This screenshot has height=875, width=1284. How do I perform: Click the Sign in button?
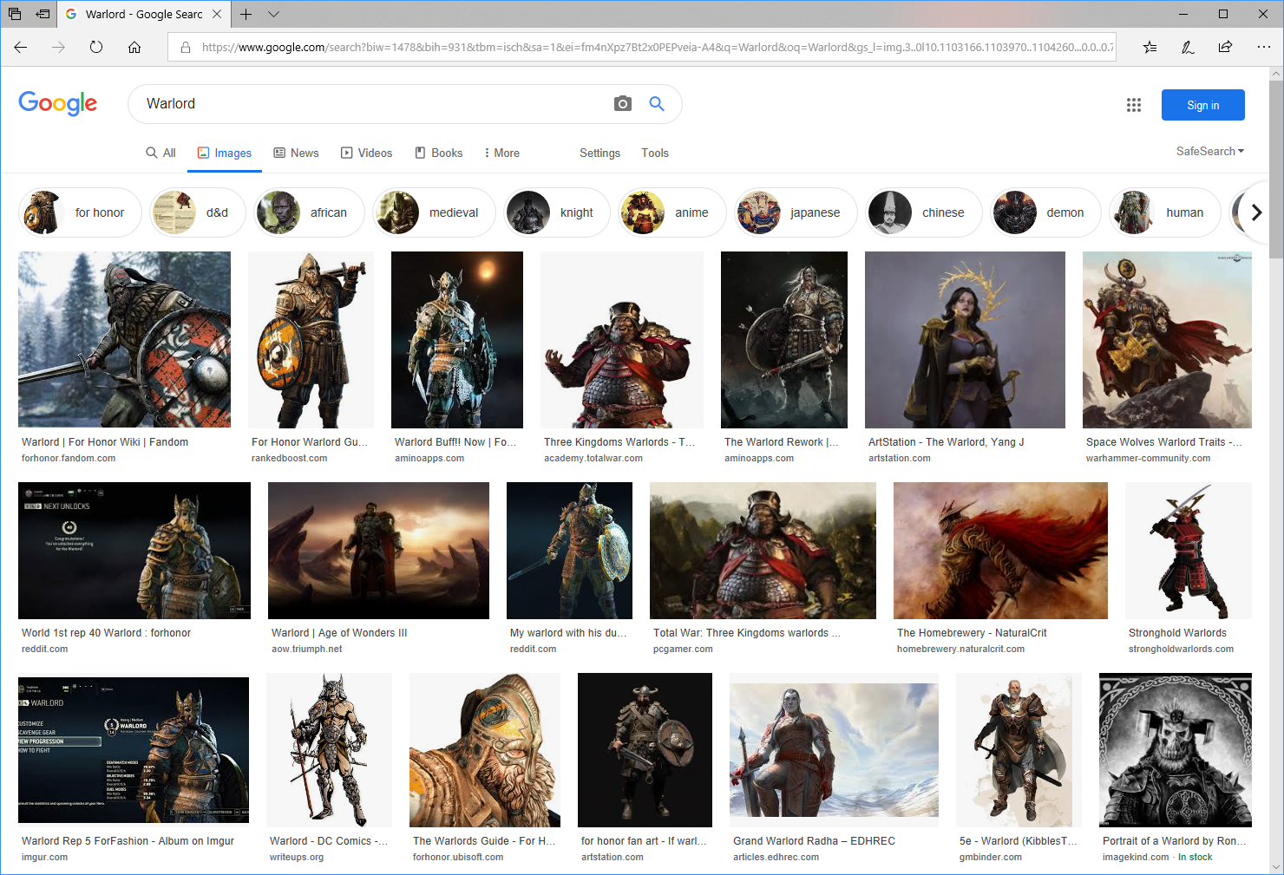(1202, 105)
